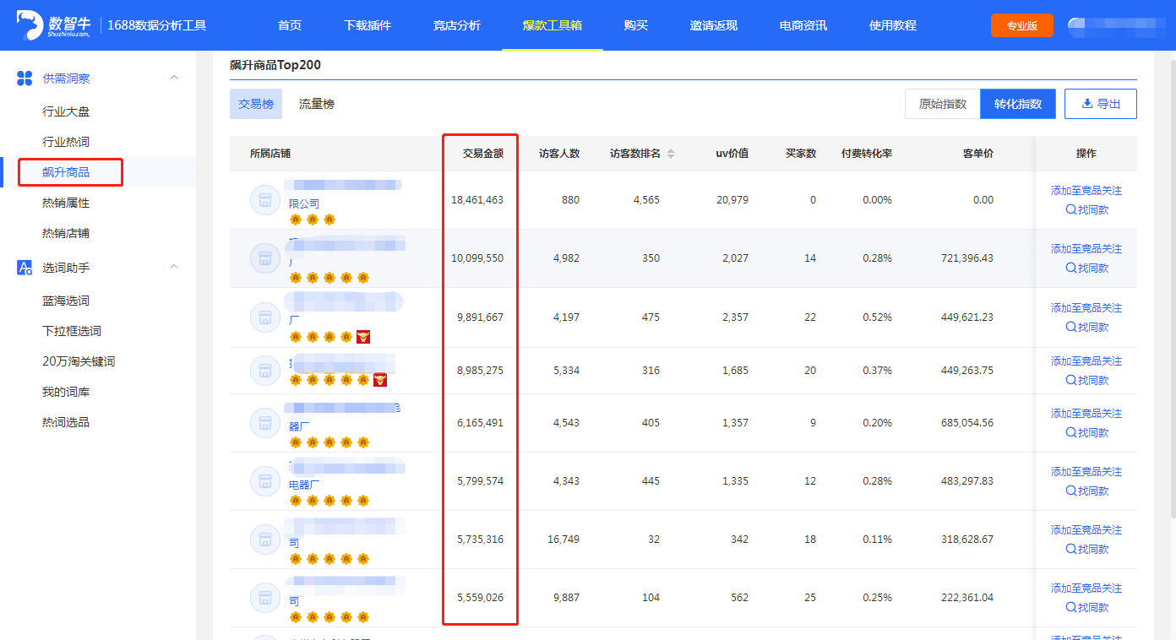Image resolution: width=1176 pixels, height=640 pixels.
Task: Click the red badge icon in third row
Action: [363, 337]
